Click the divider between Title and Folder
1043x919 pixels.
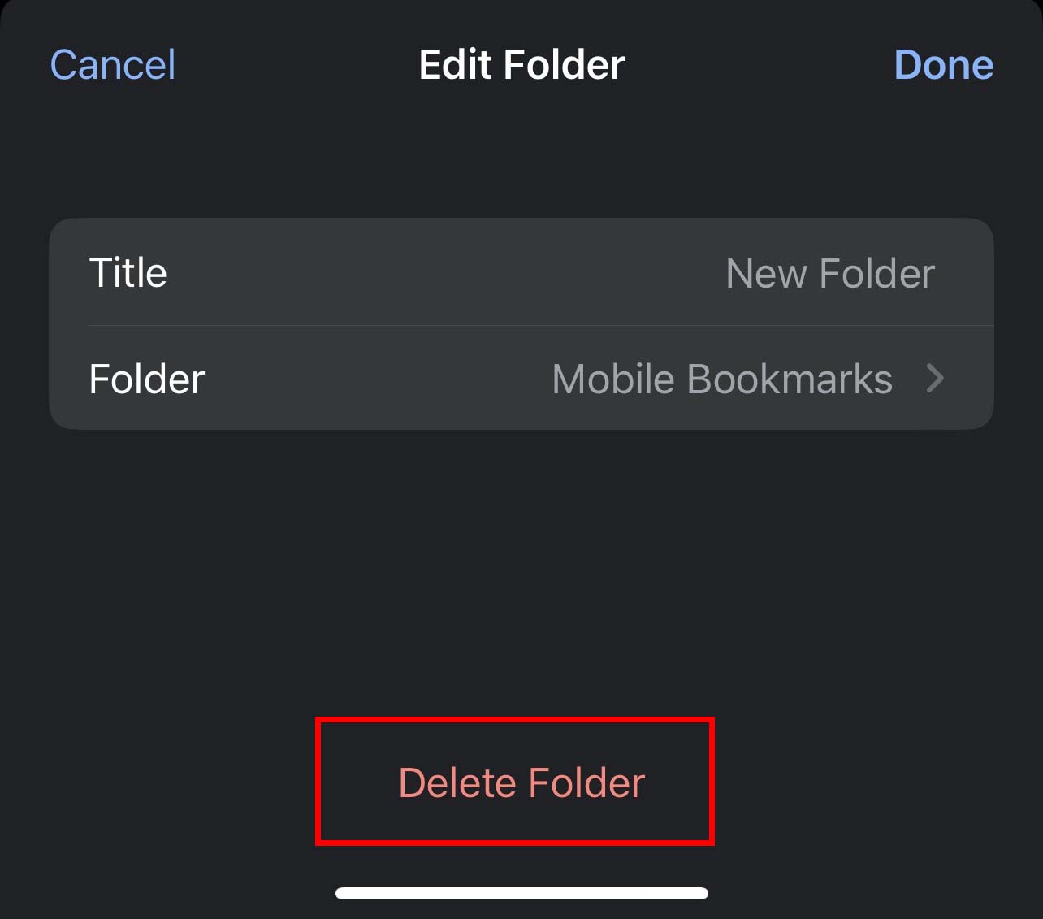pos(541,326)
